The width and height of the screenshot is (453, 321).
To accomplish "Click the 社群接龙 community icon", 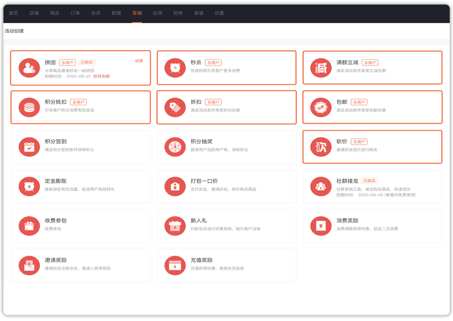I will click(321, 186).
